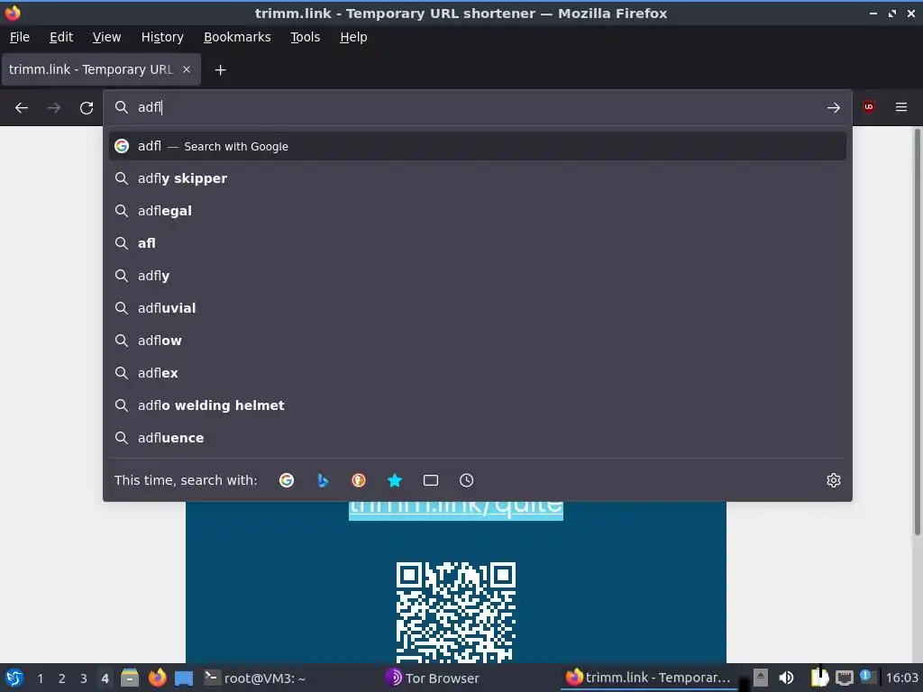Screen dimensions: 923x692
Task: Select 'adfluvial' suggestion
Action: click(x=478, y=308)
